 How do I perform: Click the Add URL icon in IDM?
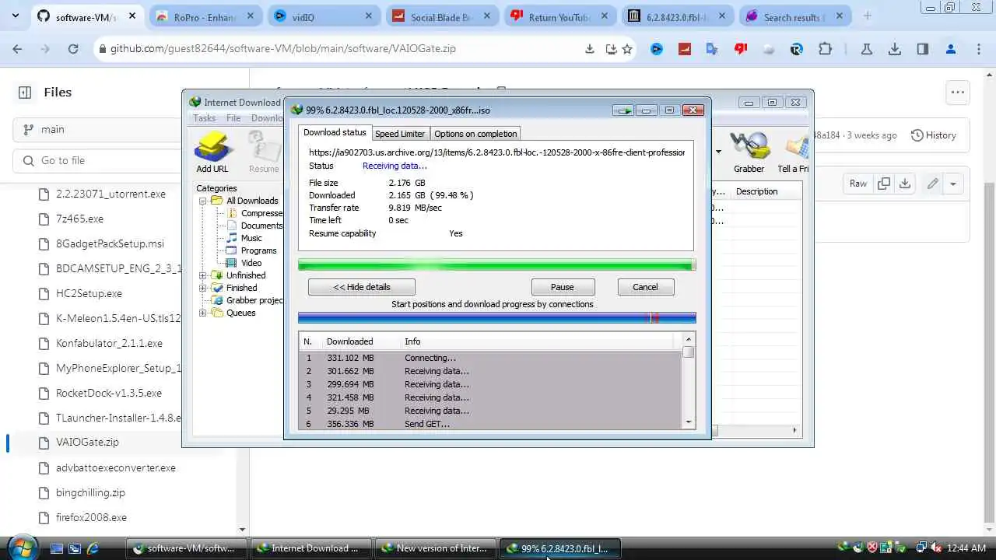click(212, 152)
